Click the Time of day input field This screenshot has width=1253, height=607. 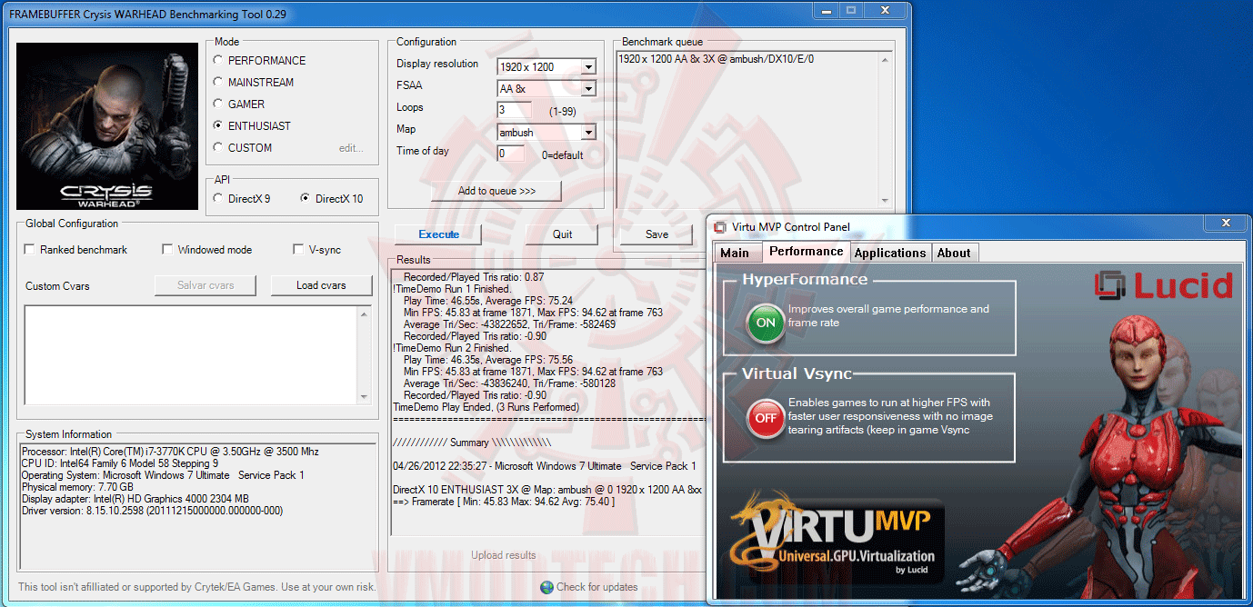tap(510, 154)
